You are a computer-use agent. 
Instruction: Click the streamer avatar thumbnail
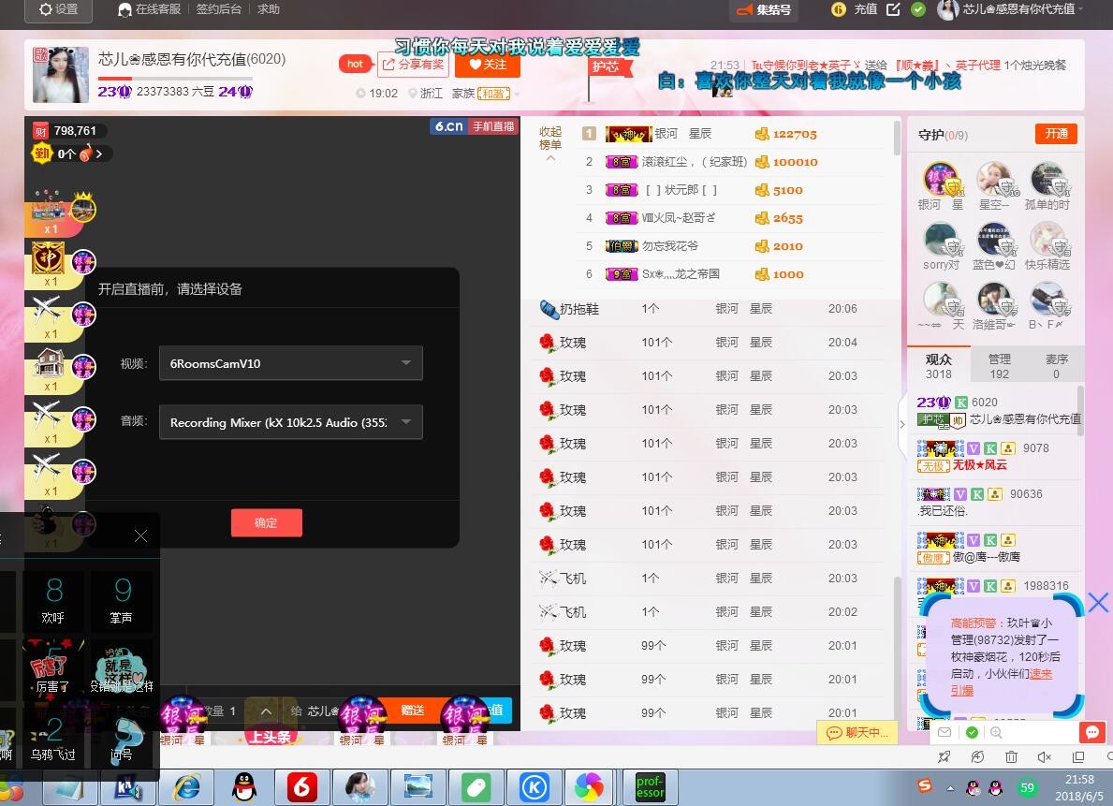click(x=60, y=75)
